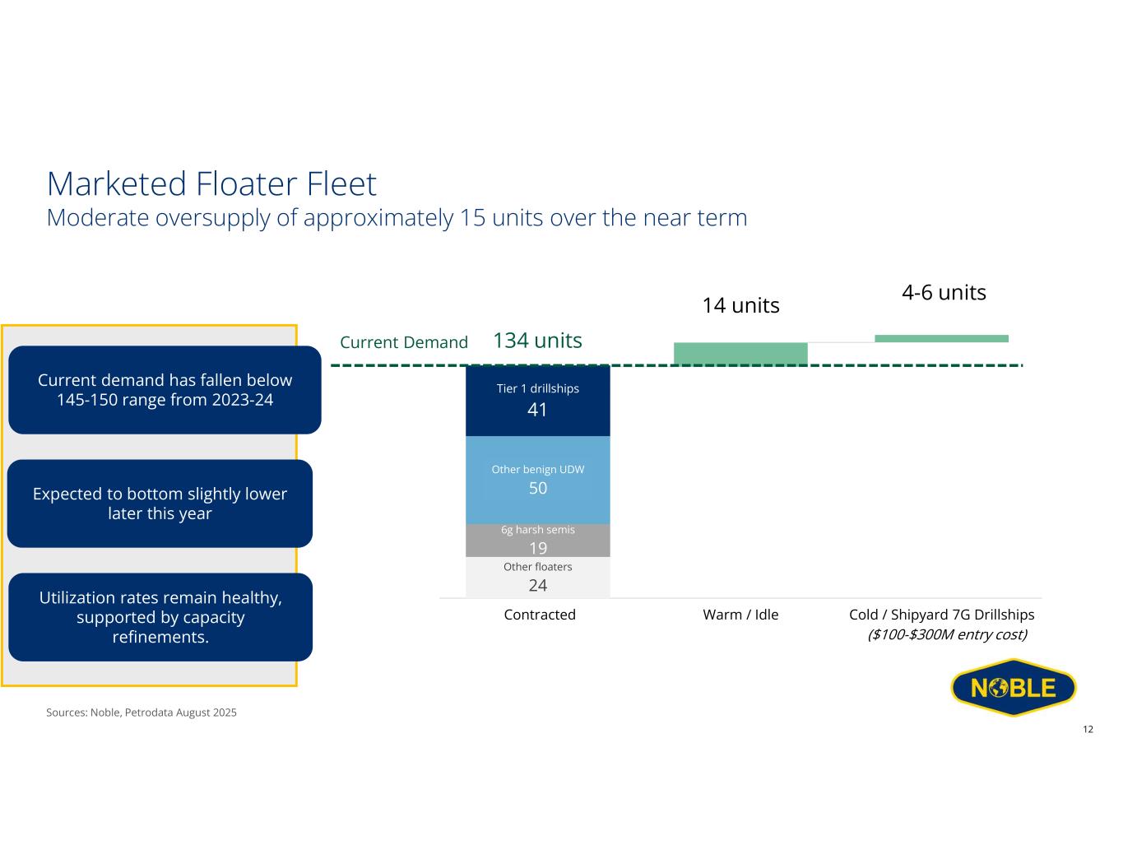This screenshot has width=1123, height=868.
Task: Click the green '134 units' label
Action: coord(537,341)
